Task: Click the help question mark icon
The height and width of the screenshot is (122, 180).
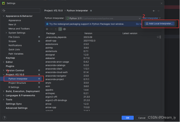Action: pos(4,118)
